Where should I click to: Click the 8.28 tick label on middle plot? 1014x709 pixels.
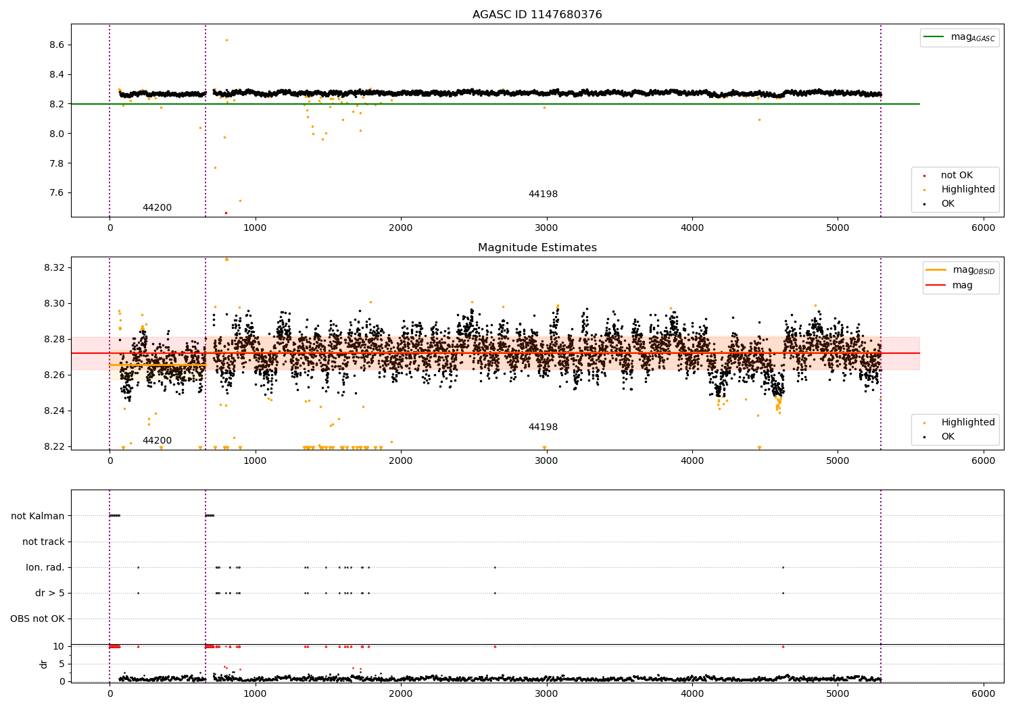tap(53, 340)
